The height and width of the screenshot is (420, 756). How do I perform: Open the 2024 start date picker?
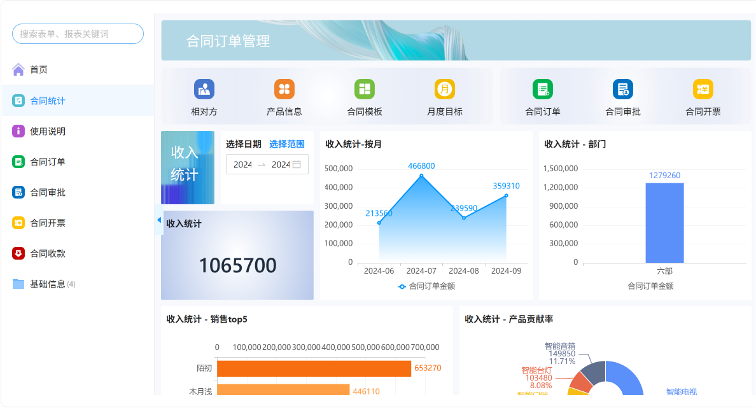pyautogui.click(x=242, y=164)
